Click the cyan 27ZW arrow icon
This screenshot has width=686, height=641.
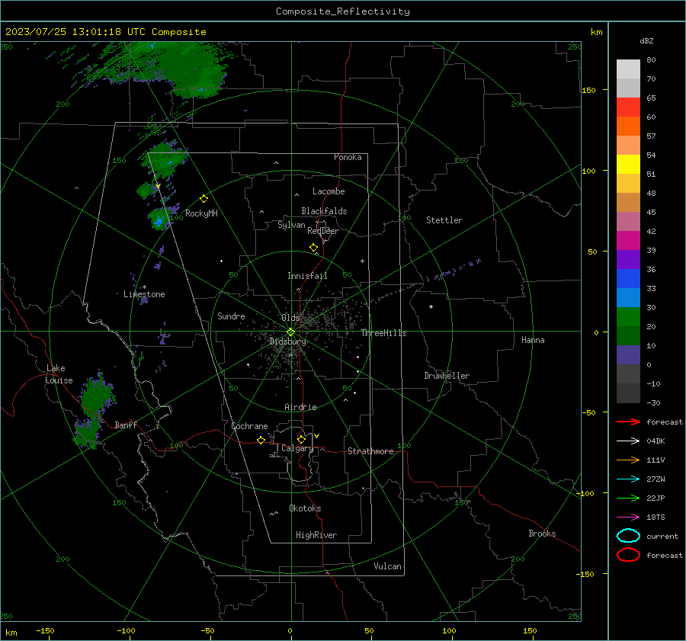pyautogui.click(x=628, y=479)
